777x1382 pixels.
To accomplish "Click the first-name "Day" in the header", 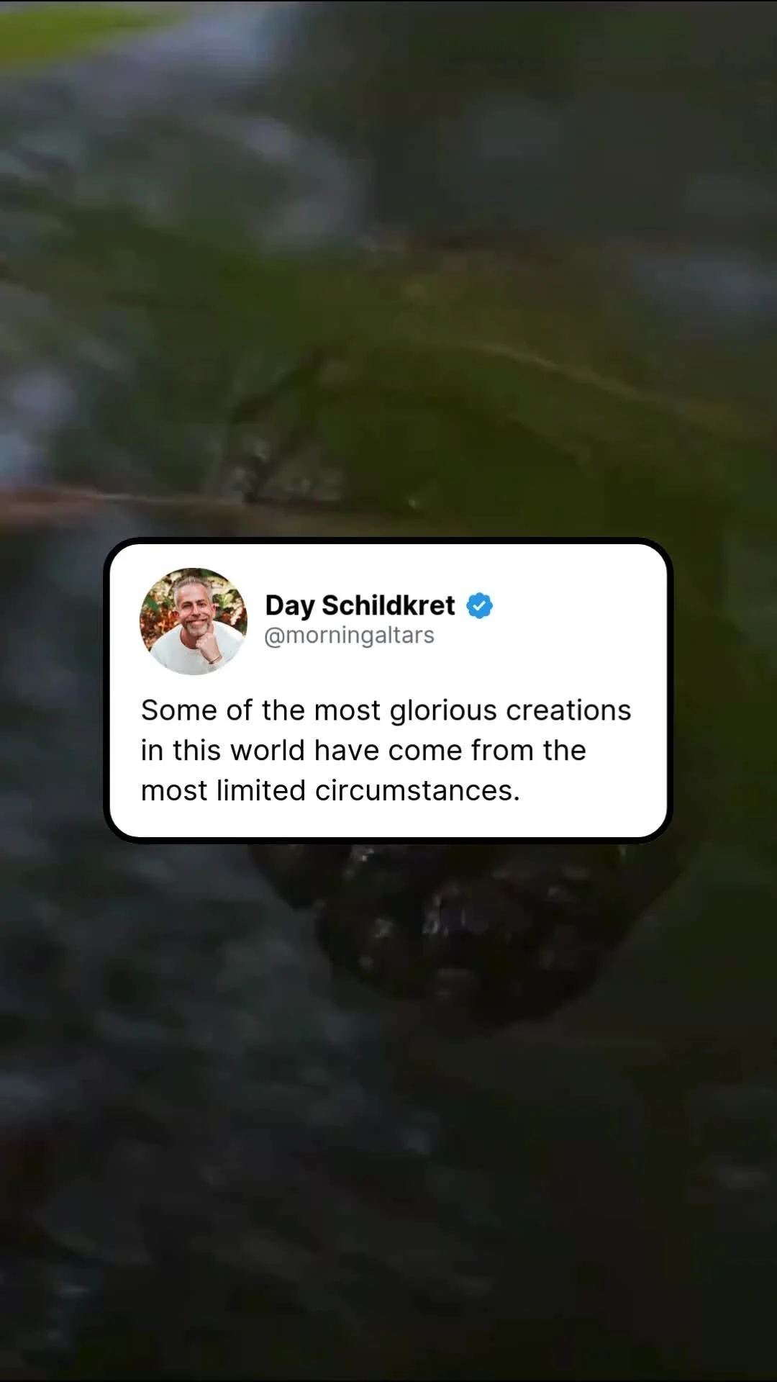I will tap(289, 606).
